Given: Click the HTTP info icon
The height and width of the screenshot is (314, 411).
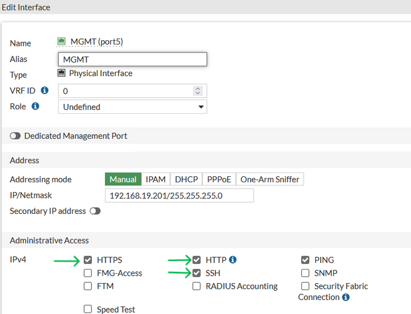Looking at the screenshot, I should [x=233, y=260].
